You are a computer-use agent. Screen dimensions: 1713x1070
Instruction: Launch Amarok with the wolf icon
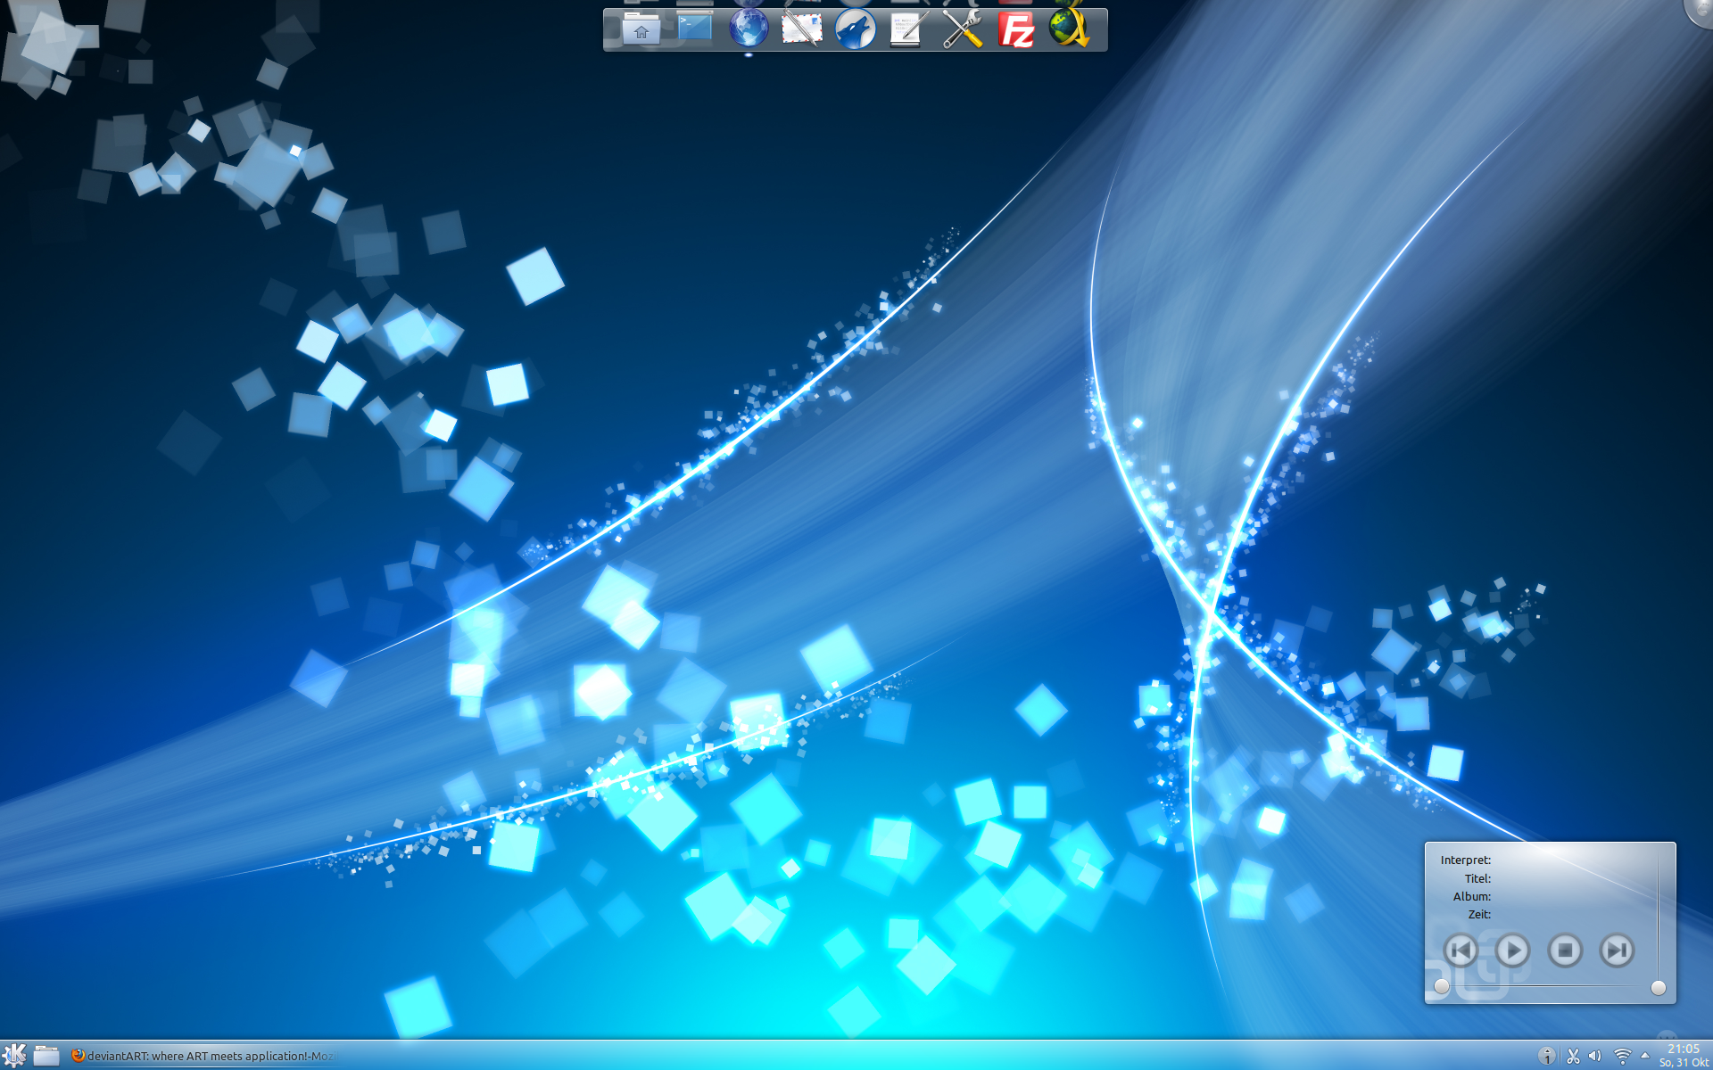point(856,29)
